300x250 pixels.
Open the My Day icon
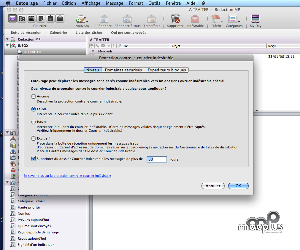[255, 19]
